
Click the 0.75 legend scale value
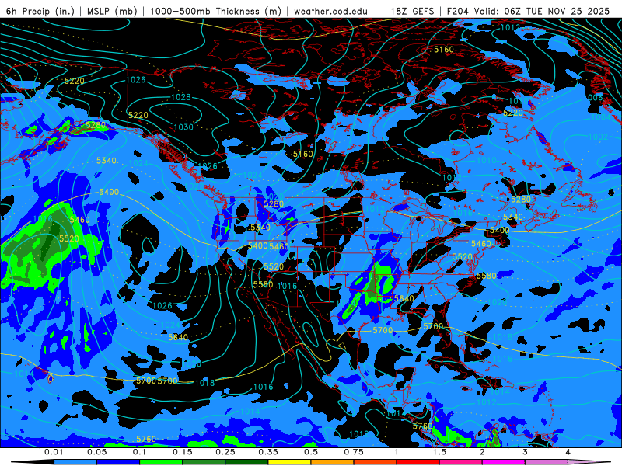(354, 452)
